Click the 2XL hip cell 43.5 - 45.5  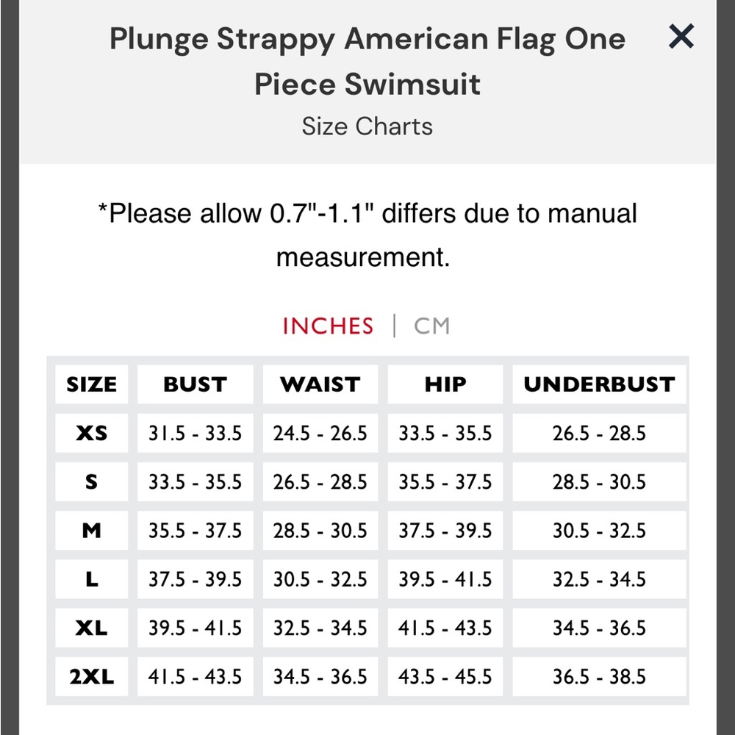pos(445,677)
